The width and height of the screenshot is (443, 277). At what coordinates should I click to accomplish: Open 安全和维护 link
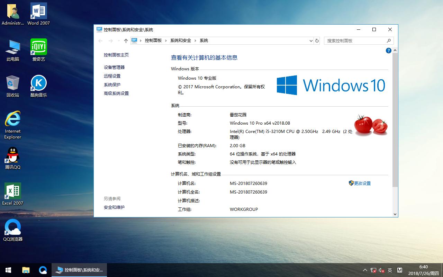point(114,207)
